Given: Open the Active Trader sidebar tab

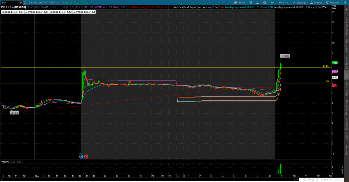Looking at the screenshot, I should point(346,46).
